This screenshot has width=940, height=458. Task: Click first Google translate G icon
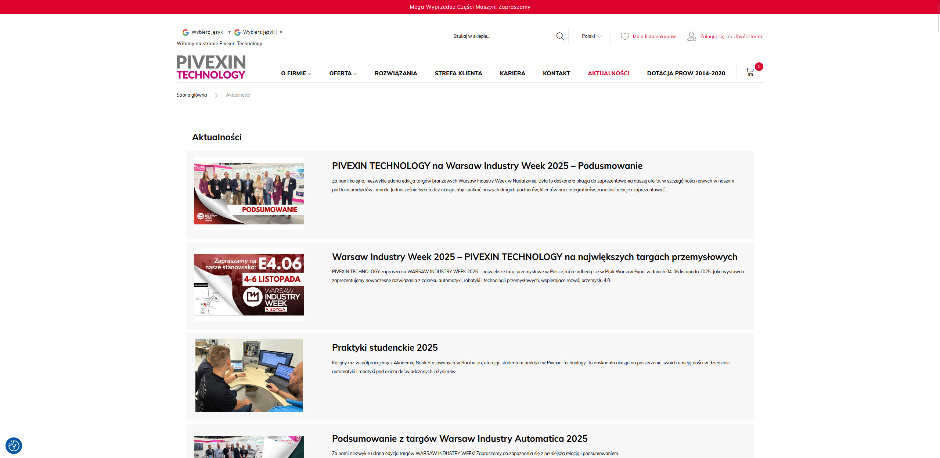(x=186, y=32)
